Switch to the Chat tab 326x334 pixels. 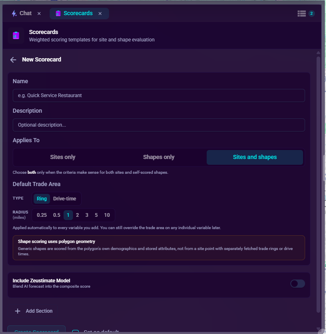point(25,13)
